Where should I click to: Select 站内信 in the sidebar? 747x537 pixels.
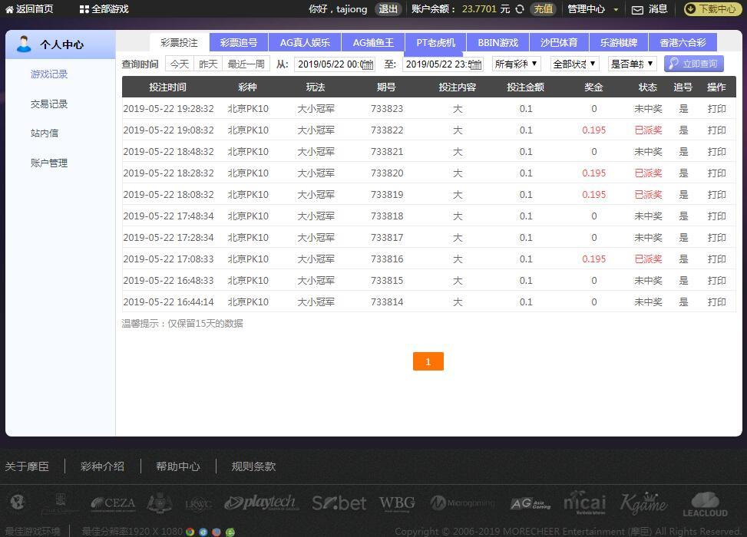[x=45, y=133]
